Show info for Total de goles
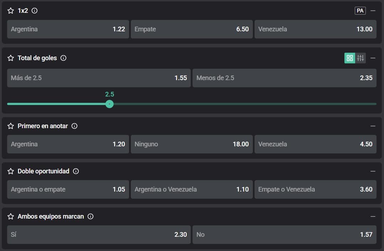Image resolution: width=384 pixels, height=251 pixels. (x=63, y=58)
